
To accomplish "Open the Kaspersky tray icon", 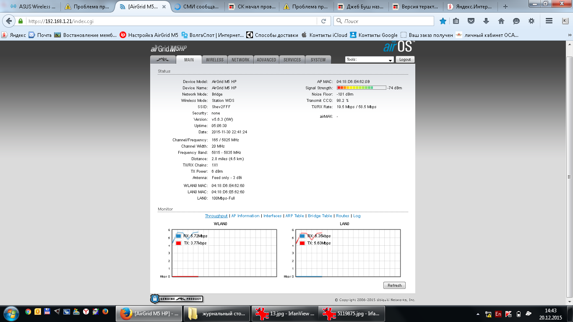I will point(508,314).
